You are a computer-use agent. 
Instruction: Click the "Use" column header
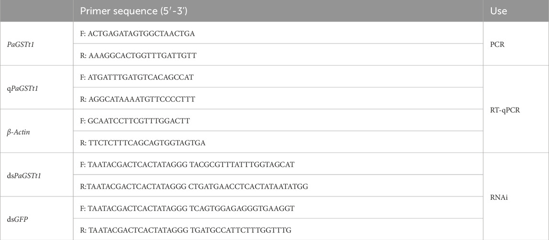point(499,11)
